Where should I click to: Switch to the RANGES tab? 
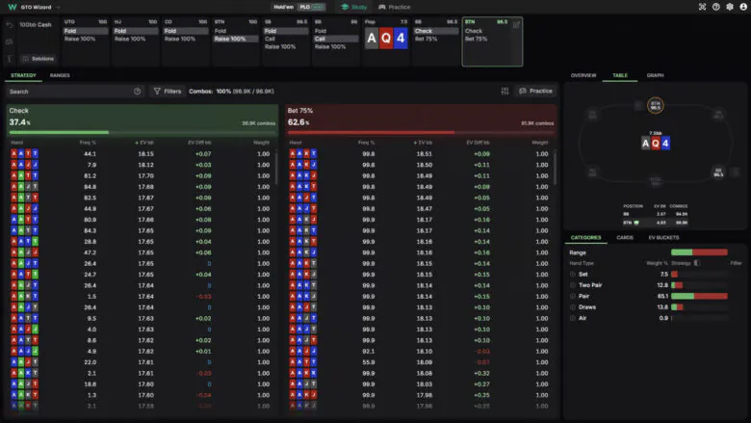pyautogui.click(x=60, y=75)
